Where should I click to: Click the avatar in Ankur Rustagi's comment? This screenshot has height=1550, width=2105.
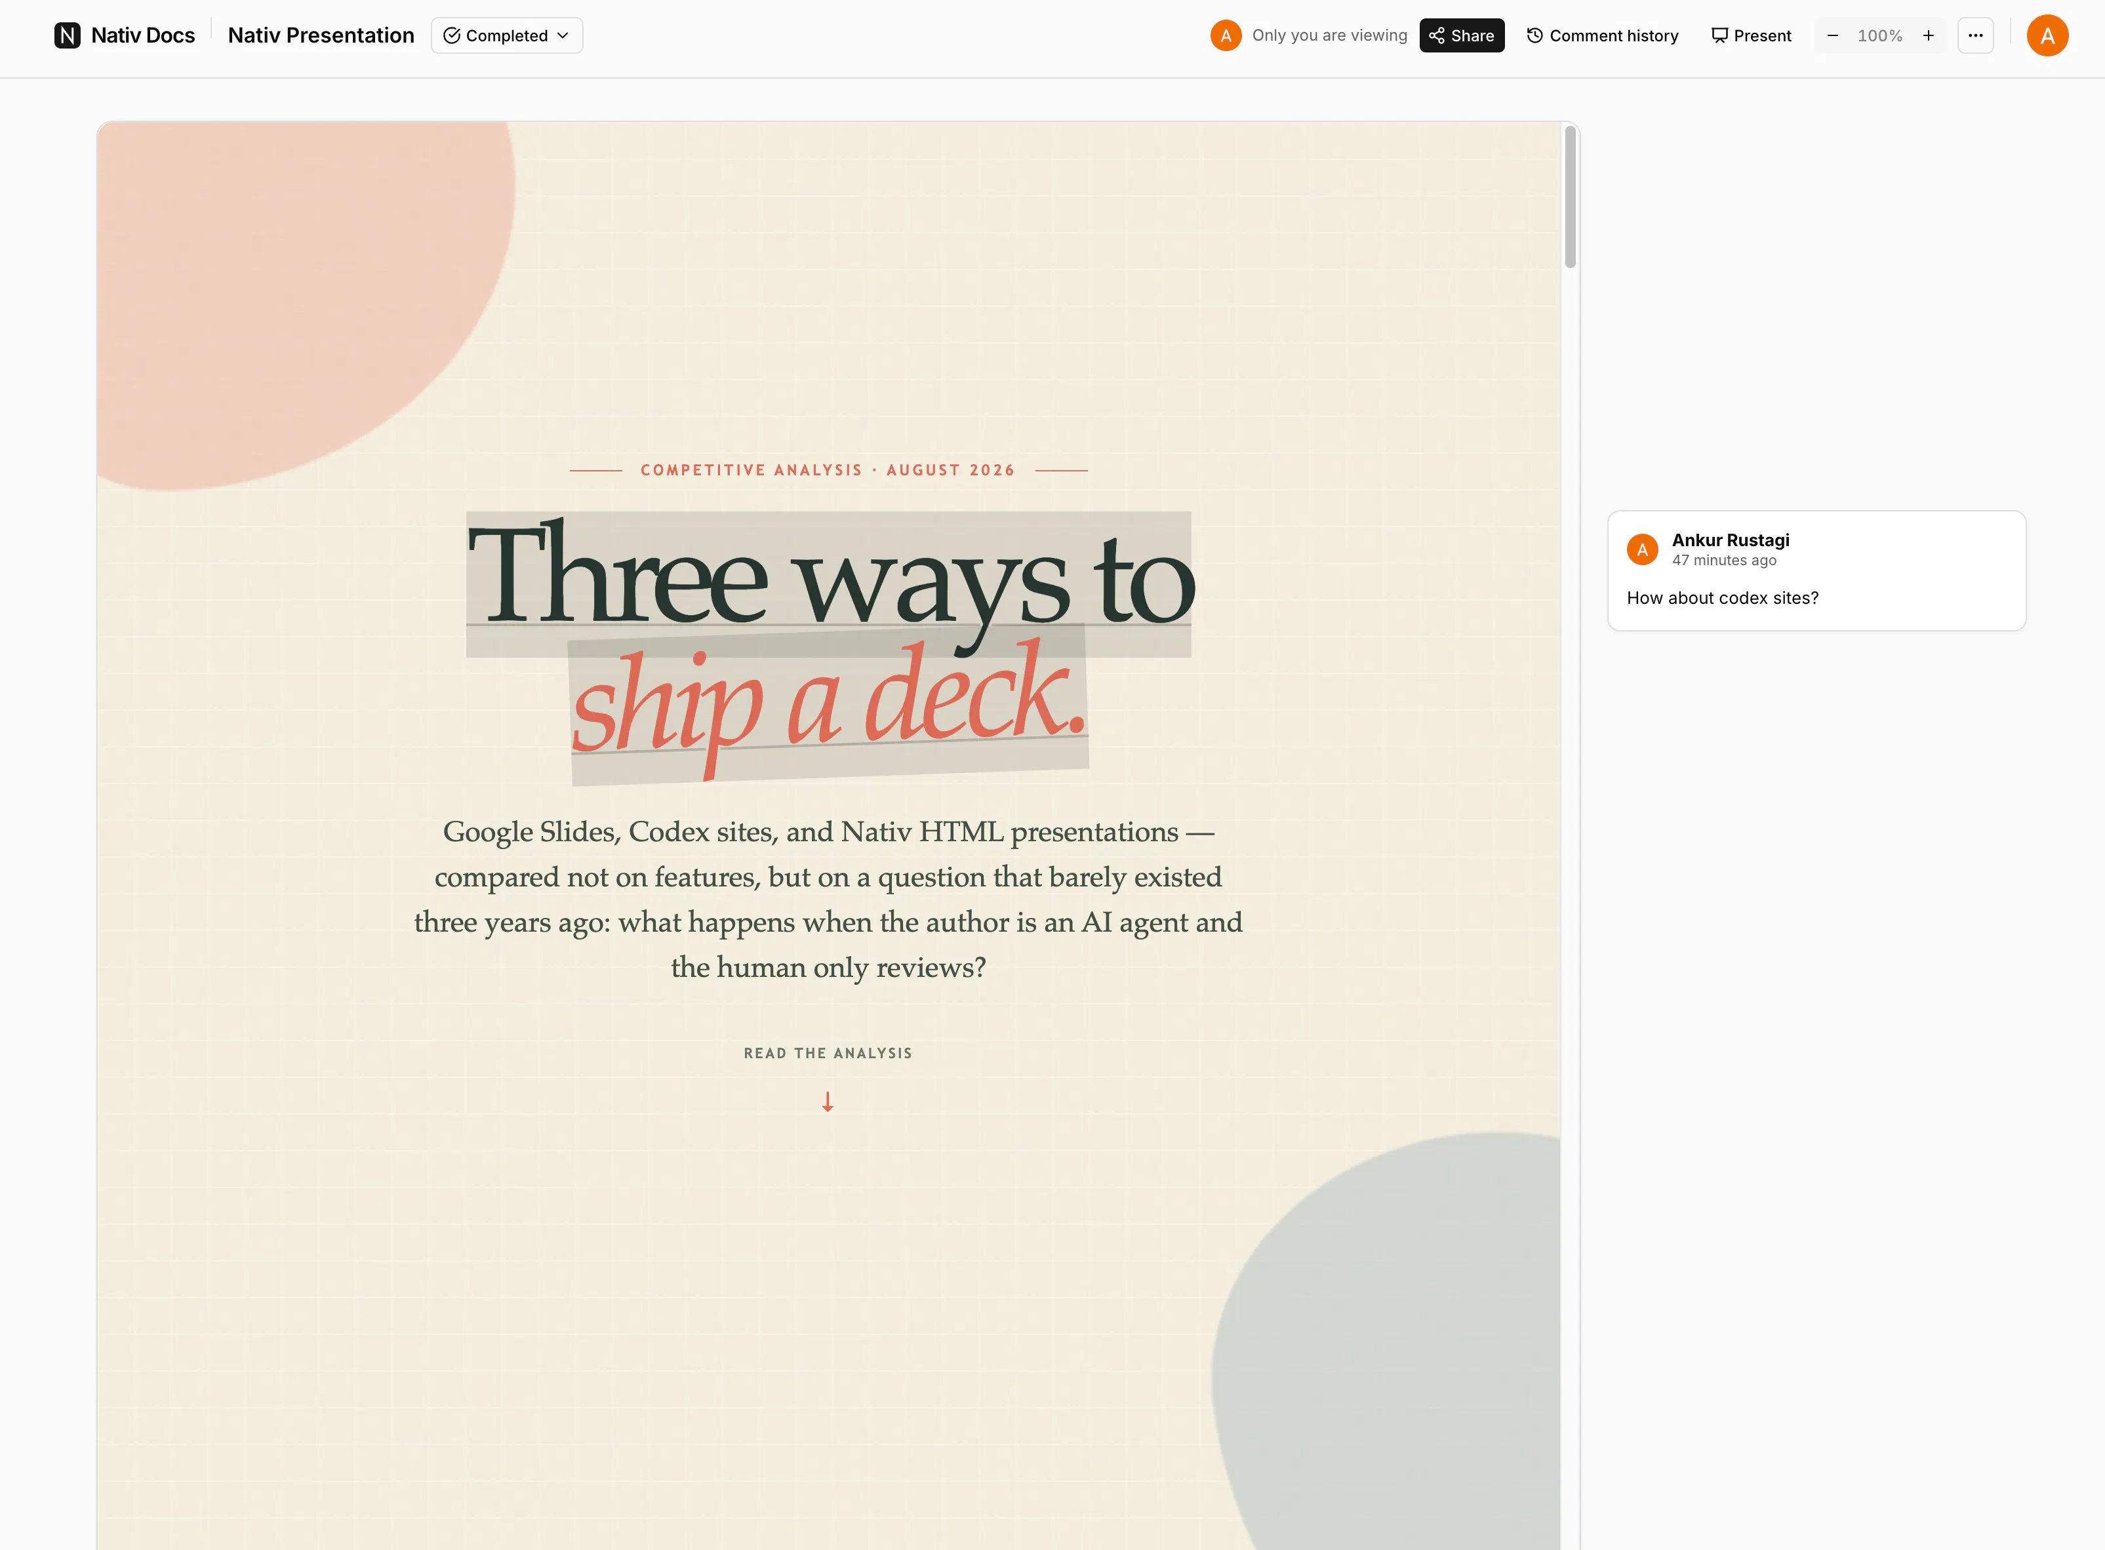(1642, 550)
